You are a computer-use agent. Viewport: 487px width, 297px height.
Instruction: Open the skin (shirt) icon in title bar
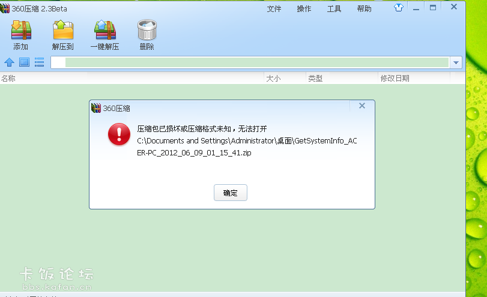click(399, 8)
